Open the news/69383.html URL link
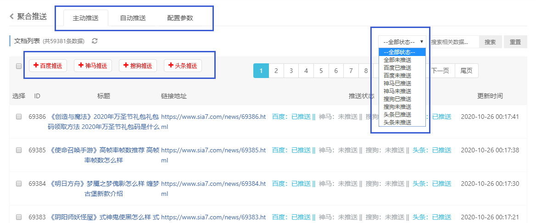 [x=213, y=217]
